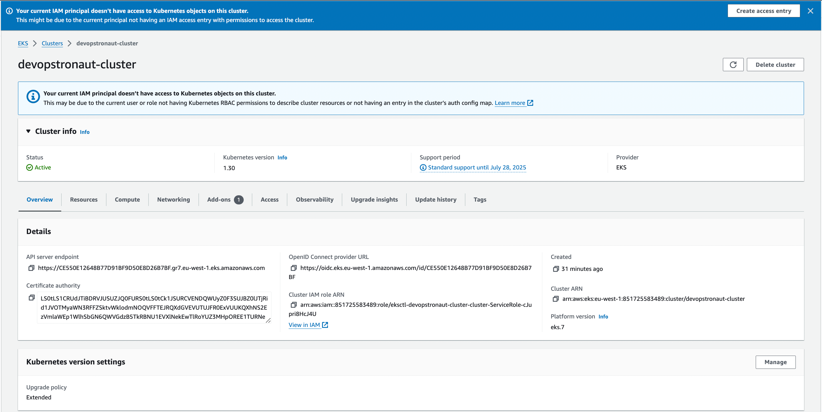Go to the Upgrade insights tab
This screenshot has width=822, height=412.
pos(374,200)
